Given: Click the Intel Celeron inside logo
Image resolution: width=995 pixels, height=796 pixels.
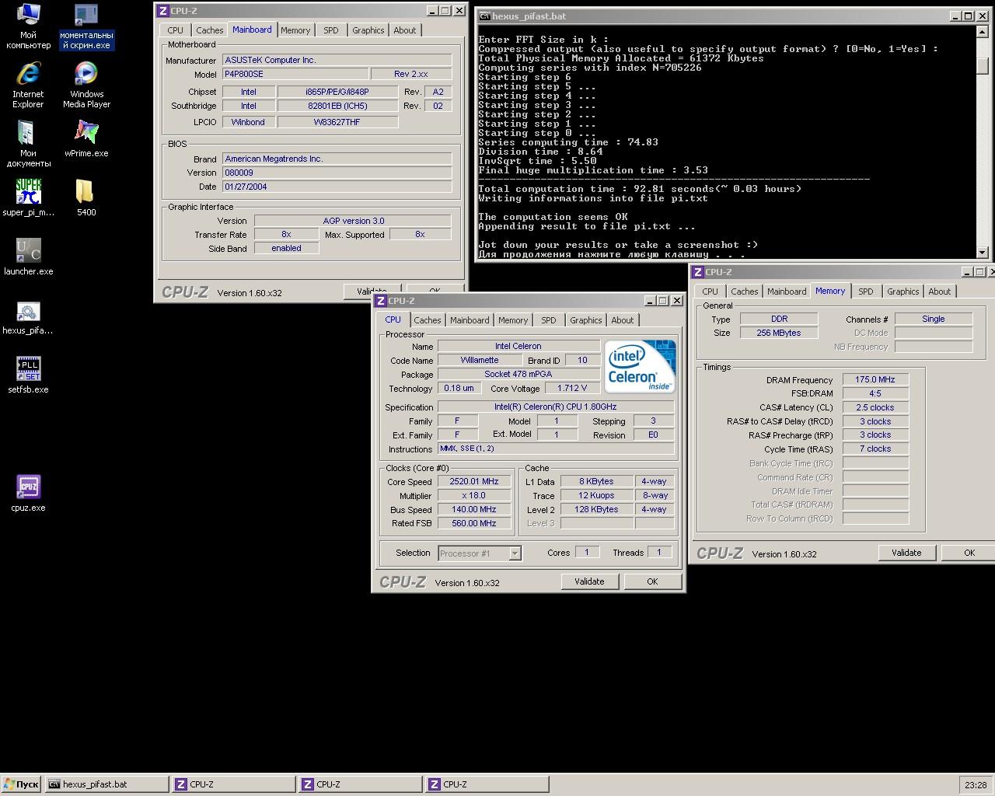Looking at the screenshot, I should point(641,366).
